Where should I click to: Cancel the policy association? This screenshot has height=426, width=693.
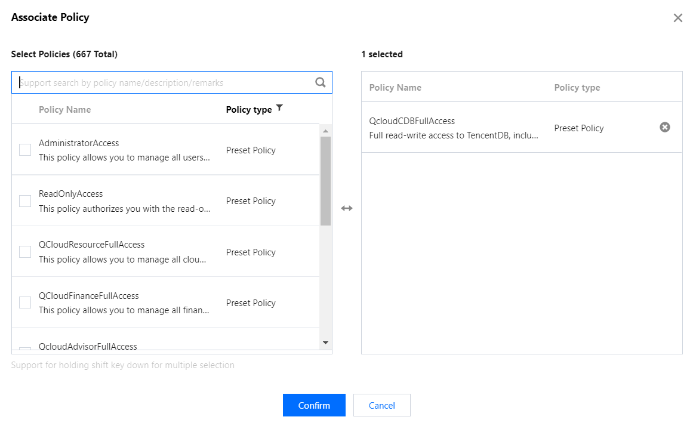pyautogui.click(x=381, y=405)
